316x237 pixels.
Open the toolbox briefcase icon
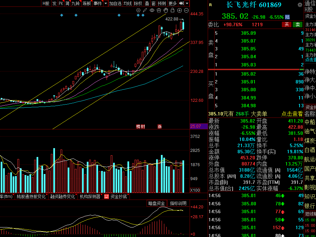[159, 10]
